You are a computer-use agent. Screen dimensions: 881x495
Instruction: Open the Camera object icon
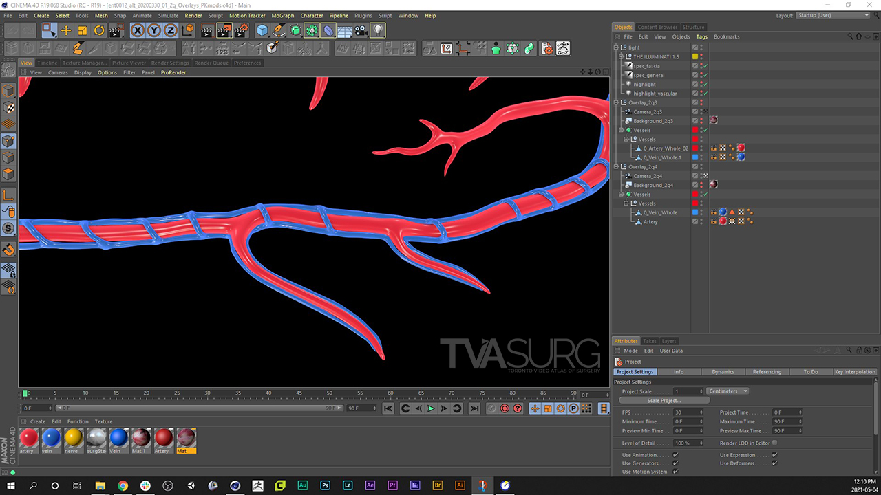(x=361, y=30)
